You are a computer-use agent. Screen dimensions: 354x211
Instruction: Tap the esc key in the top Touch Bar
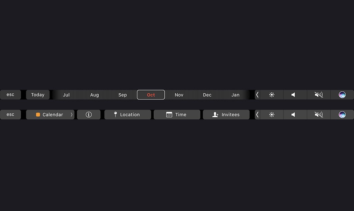pyautogui.click(x=10, y=95)
